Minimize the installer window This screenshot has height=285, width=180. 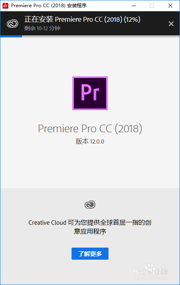[134, 6]
